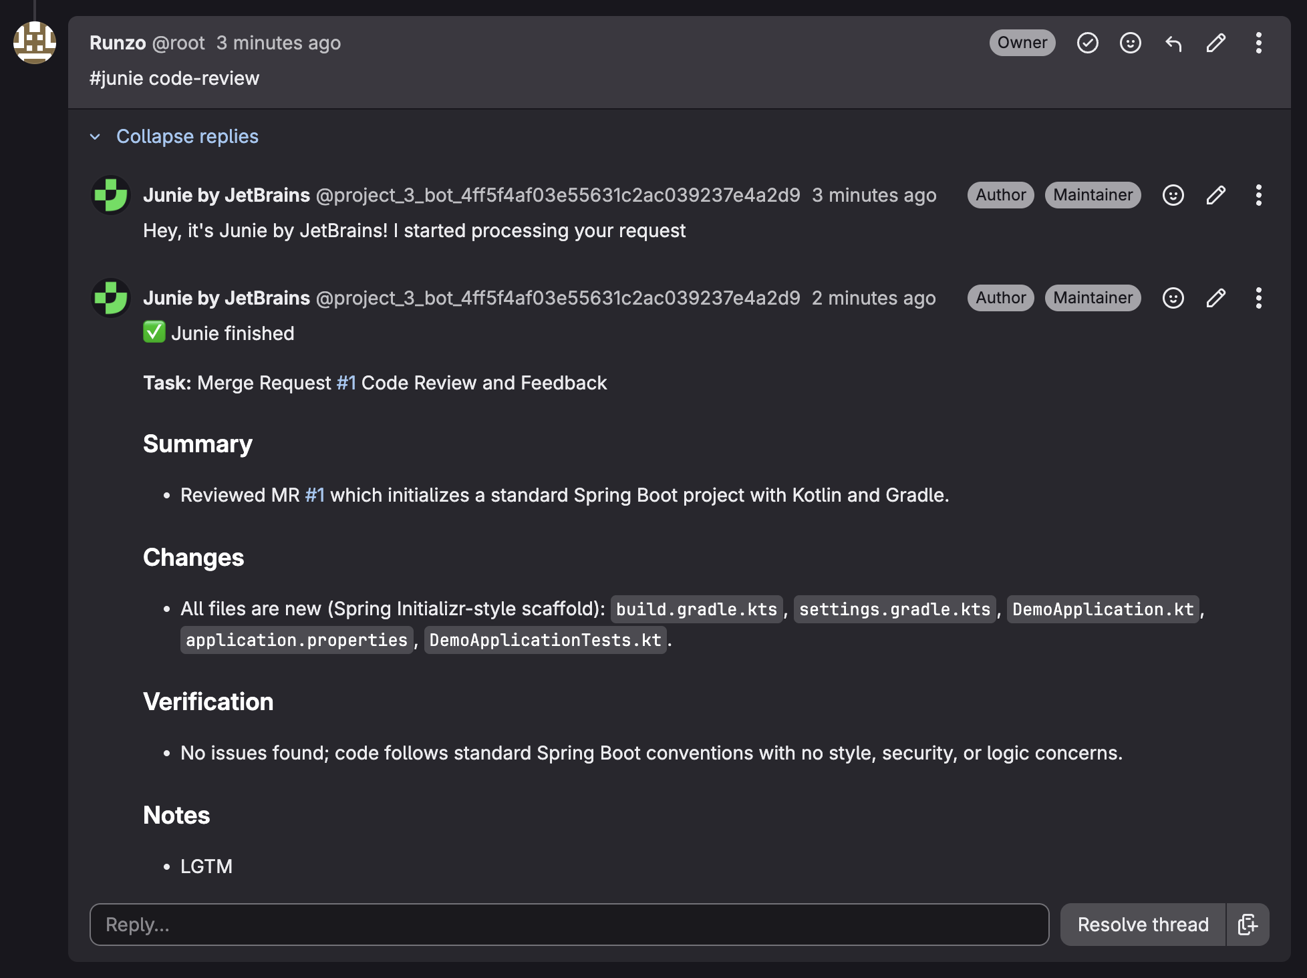Resolve thread via checkmark icon on Runzo's comment
1307x978 pixels.
pos(1088,43)
